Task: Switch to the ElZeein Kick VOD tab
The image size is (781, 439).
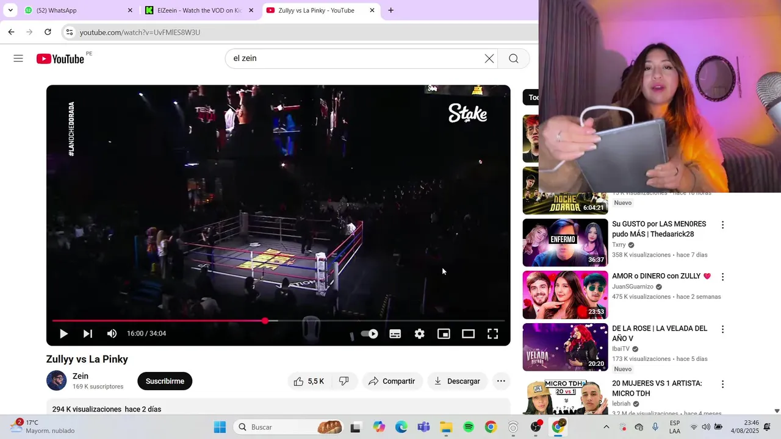Action: (199, 10)
